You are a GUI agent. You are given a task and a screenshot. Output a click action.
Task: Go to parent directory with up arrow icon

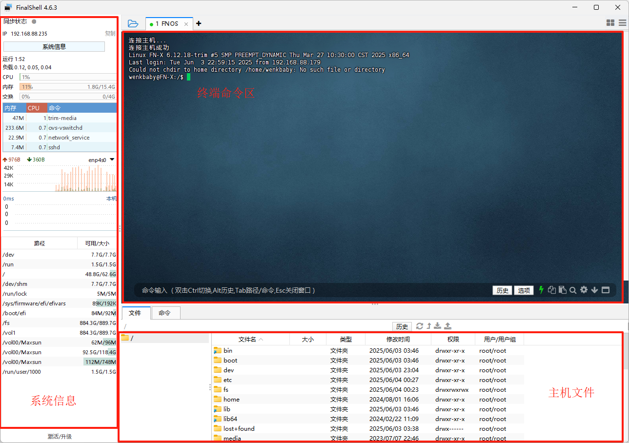(429, 326)
